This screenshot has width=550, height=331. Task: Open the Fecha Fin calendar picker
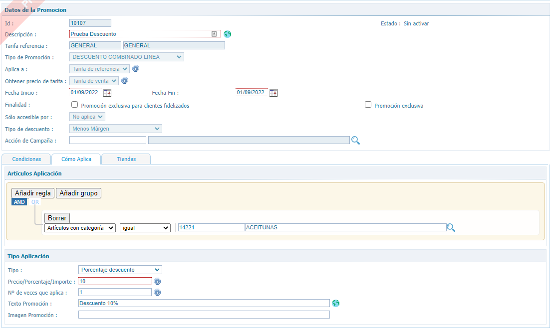(274, 93)
